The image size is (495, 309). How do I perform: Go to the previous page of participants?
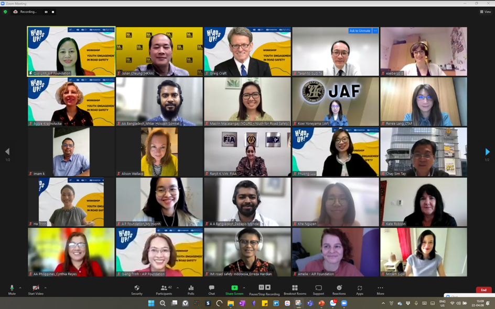tap(7, 152)
